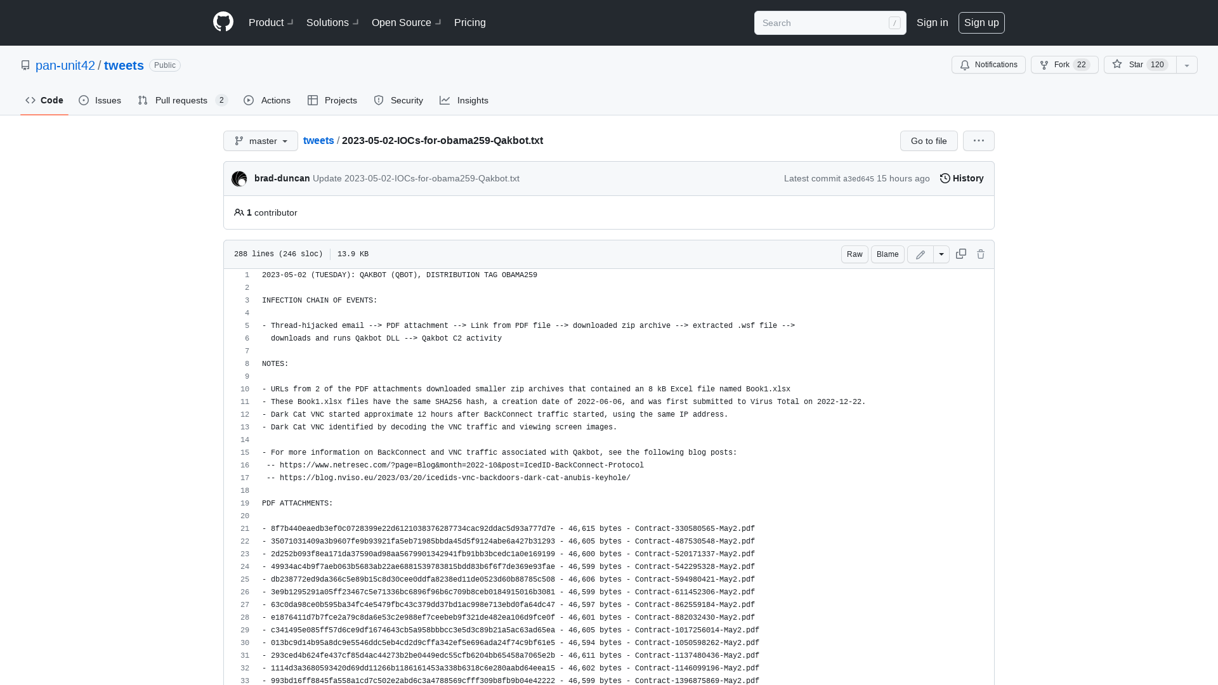Switch to the Issues tab
This screenshot has height=685, width=1218.
[100, 100]
